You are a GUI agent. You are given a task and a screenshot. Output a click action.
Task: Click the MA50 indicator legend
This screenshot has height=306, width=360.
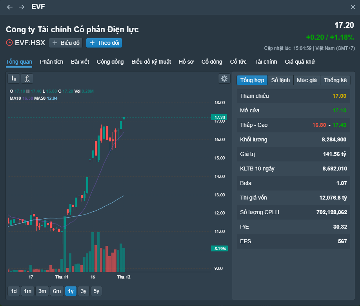(x=46, y=98)
